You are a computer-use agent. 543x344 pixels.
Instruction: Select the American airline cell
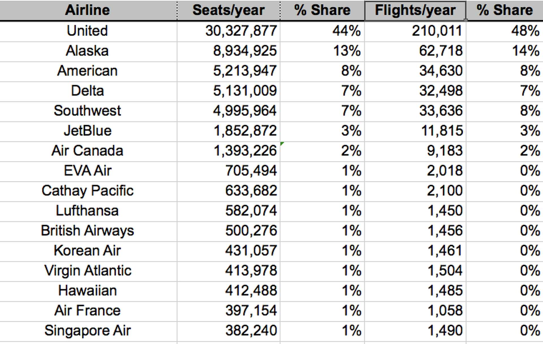[x=88, y=71]
